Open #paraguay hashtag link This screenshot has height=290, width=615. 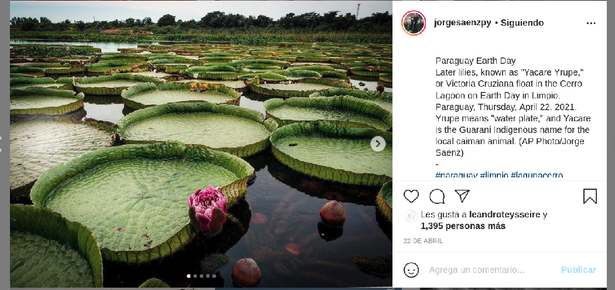tap(456, 175)
